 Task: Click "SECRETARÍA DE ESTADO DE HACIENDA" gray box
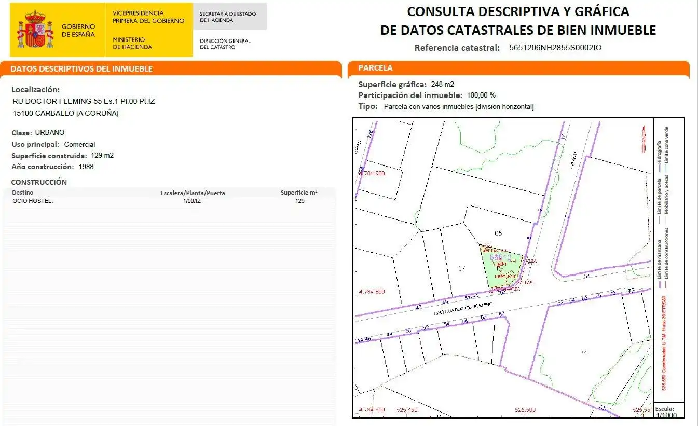point(230,17)
